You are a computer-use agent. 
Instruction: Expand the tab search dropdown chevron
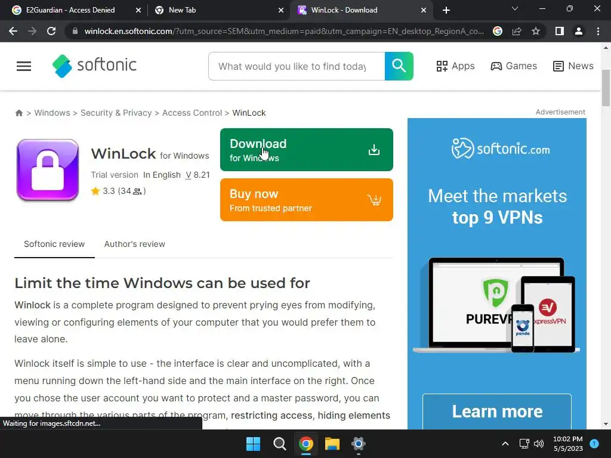click(515, 8)
